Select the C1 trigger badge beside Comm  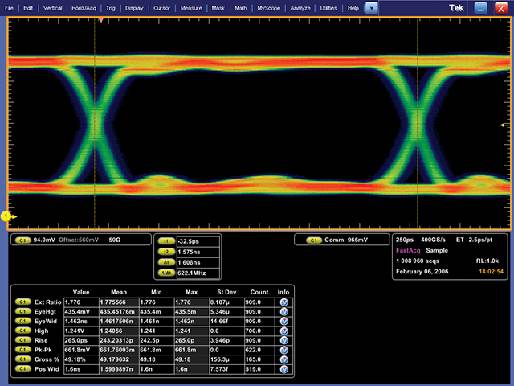click(x=312, y=240)
